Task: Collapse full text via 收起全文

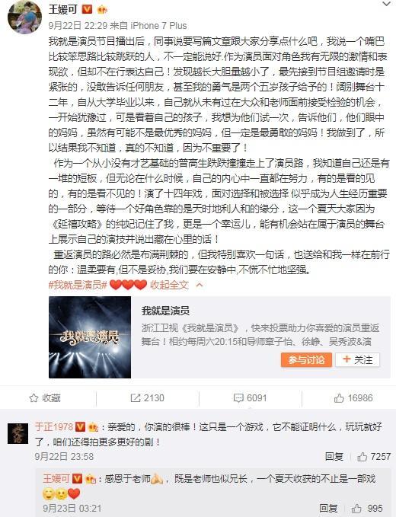Action: [x=170, y=285]
